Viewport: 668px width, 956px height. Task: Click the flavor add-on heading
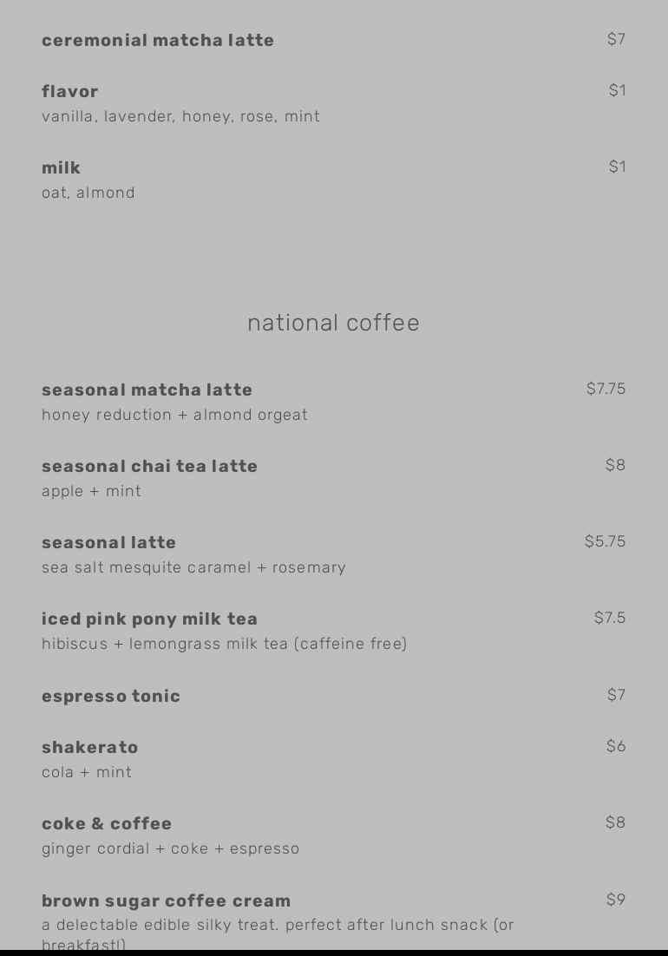(69, 91)
